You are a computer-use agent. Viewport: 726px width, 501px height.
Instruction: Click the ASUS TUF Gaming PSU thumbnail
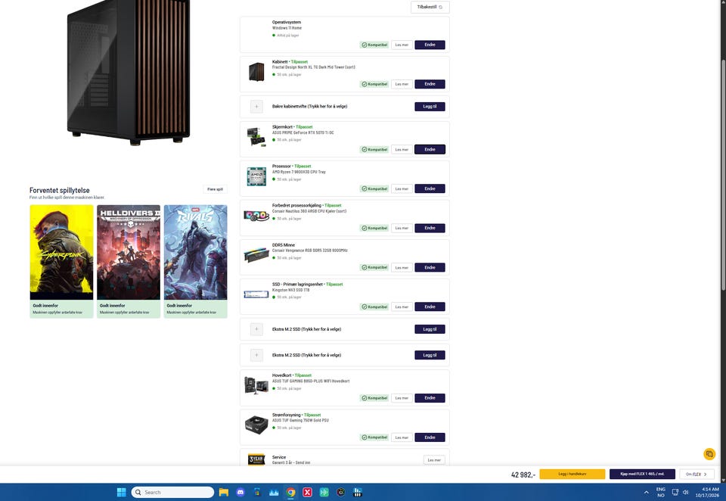(x=256, y=425)
